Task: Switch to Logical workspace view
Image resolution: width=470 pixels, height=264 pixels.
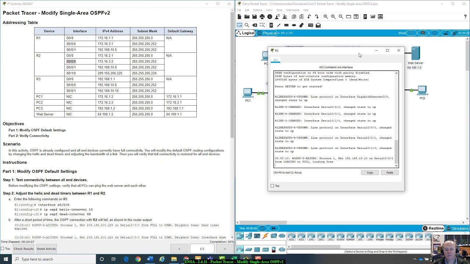Action: [x=245, y=33]
